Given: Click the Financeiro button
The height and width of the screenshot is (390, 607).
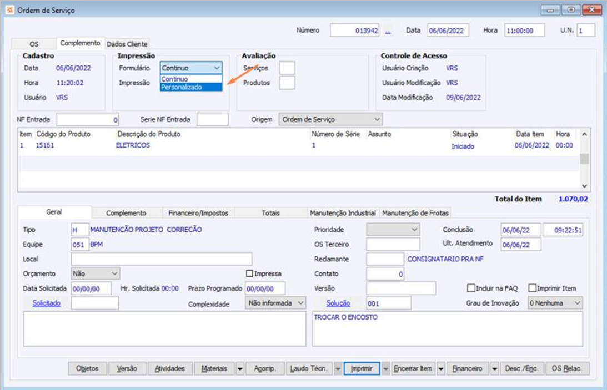Looking at the screenshot, I should point(468,369).
